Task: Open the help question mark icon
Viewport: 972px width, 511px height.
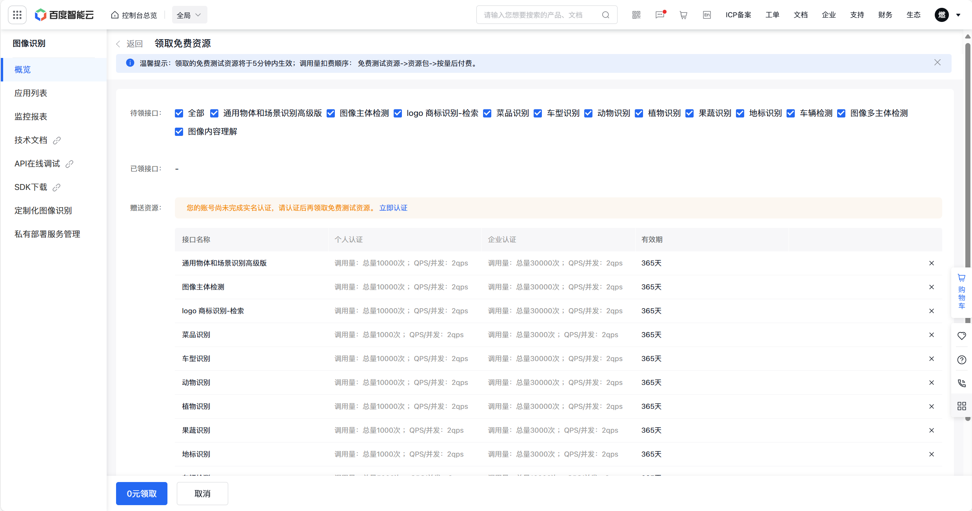Action: (961, 360)
